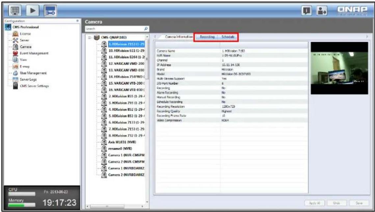Switch to the Schedule tab

[x=228, y=37]
